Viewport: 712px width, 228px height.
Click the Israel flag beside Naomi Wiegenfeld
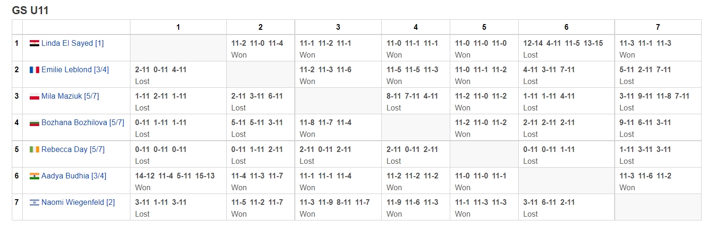point(34,203)
